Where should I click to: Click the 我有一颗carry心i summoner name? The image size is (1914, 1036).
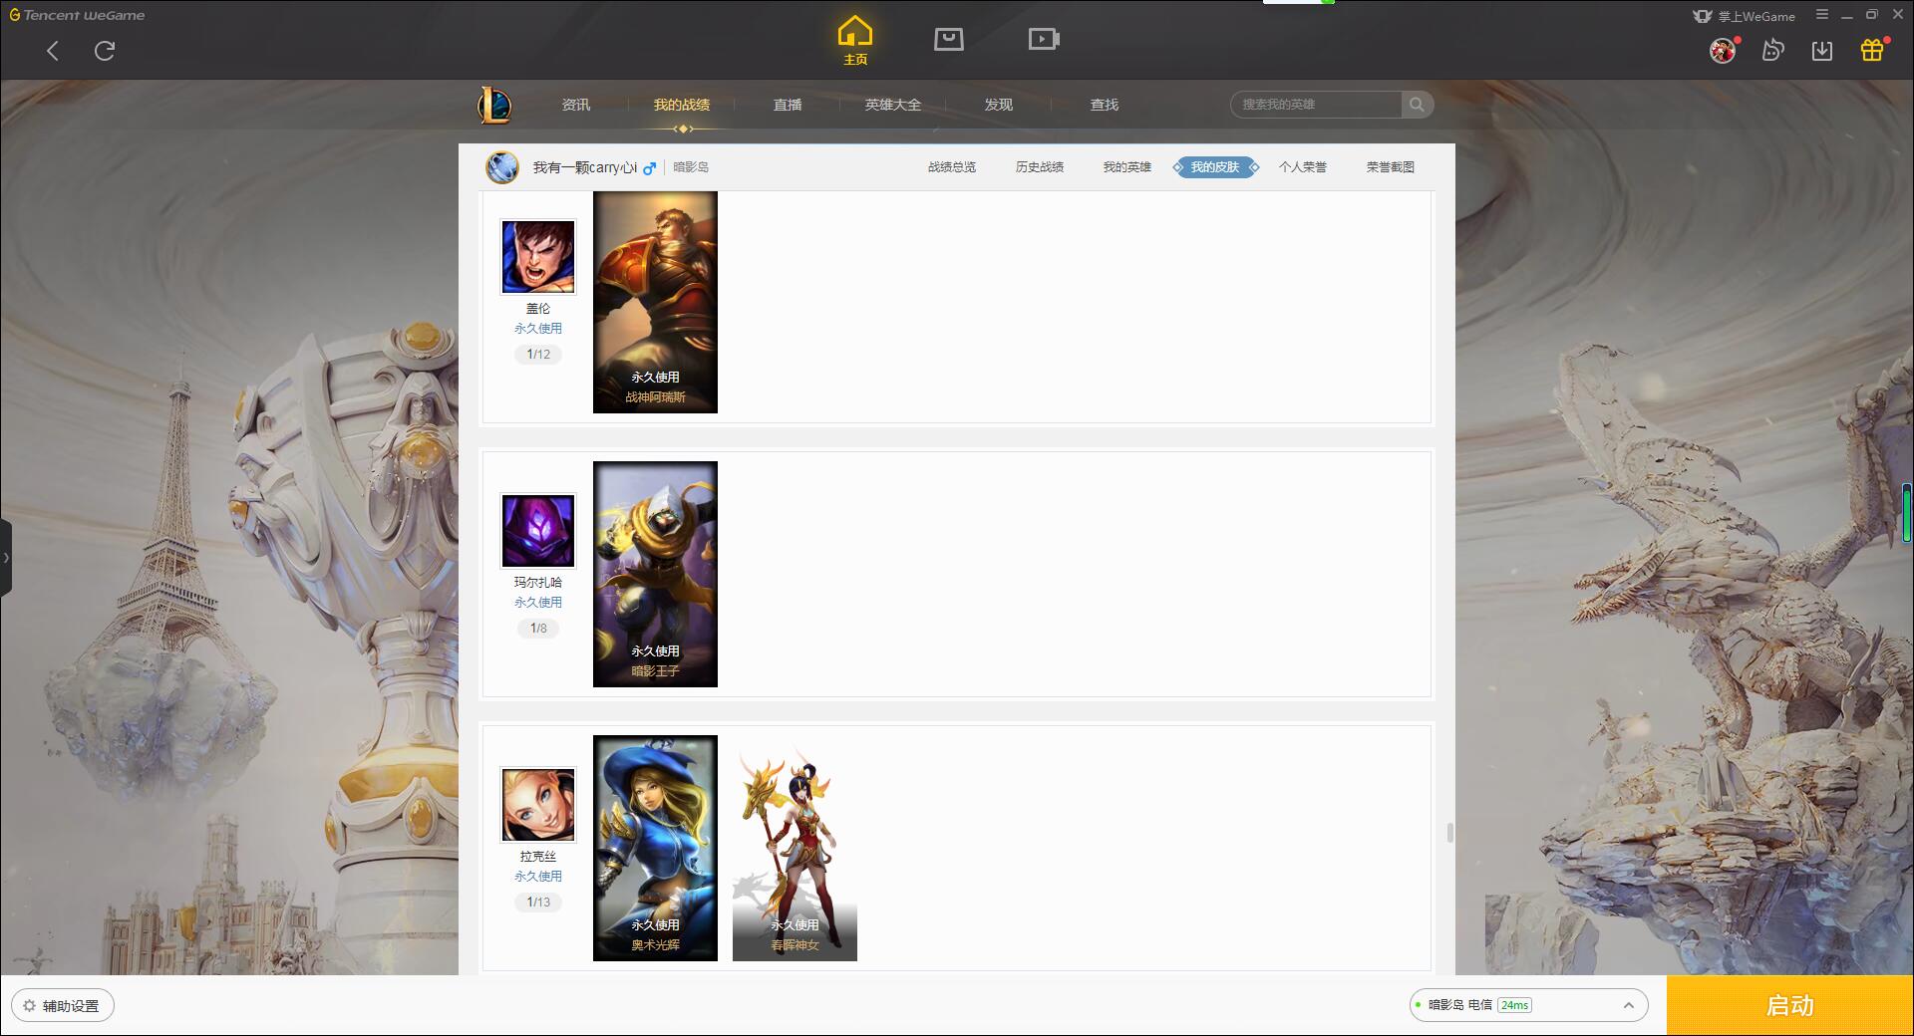point(584,167)
